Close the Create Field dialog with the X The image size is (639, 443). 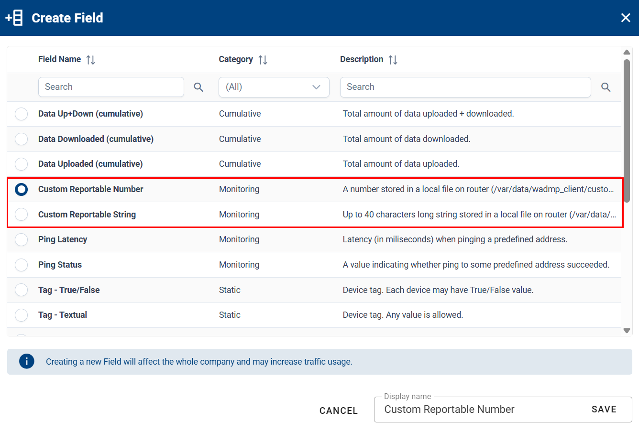click(x=626, y=17)
